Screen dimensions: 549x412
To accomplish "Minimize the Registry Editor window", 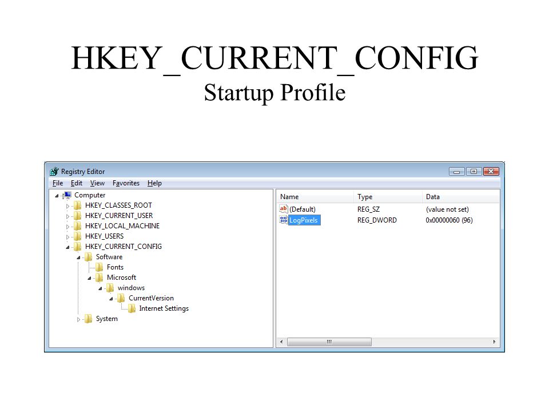I will click(456, 171).
